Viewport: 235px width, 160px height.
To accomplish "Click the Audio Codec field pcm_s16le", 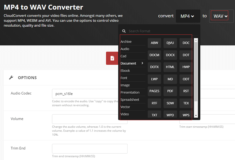I will click(85, 93).
